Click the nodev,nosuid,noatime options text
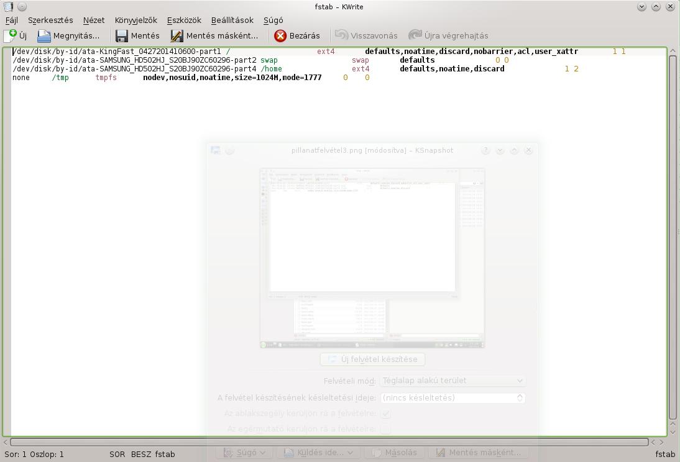Screen dimensions: 680x462 coord(232,77)
